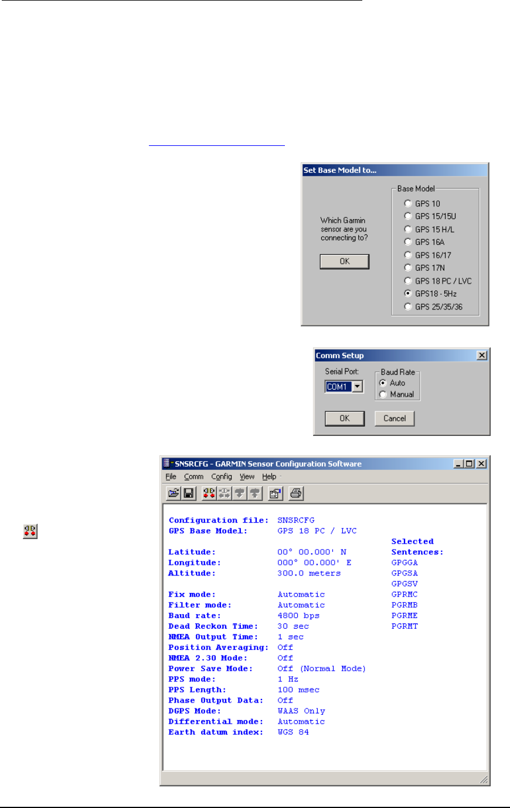Open the File menu
This screenshot has height=808, width=510.
(x=171, y=477)
